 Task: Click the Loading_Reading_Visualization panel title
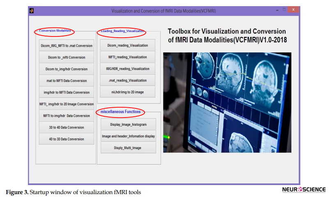(122, 31)
